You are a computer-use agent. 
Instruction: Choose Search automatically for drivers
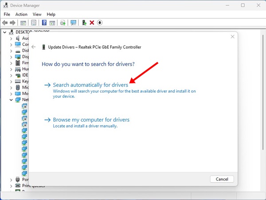point(90,84)
